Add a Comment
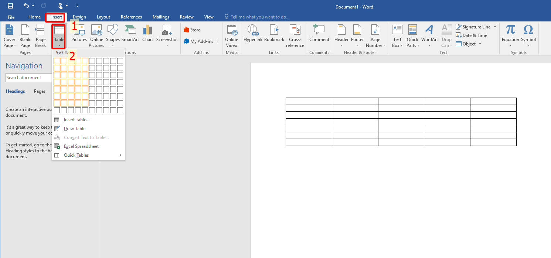 [319, 33]
